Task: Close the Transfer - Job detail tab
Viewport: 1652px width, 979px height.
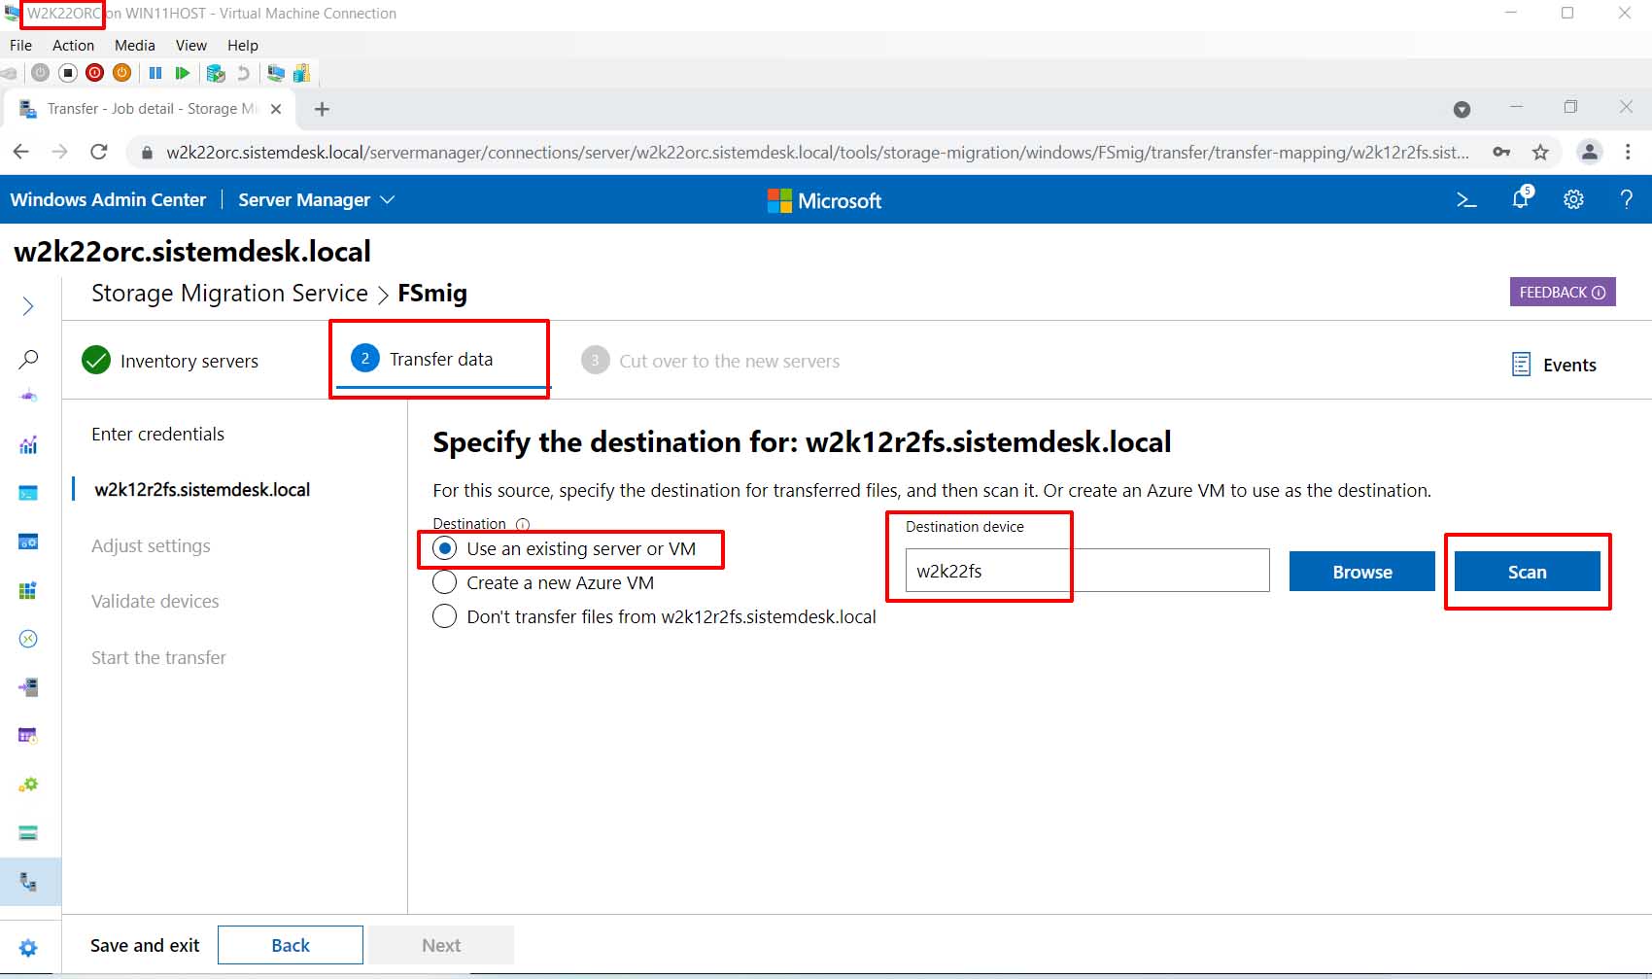Action: pos(276,109)
